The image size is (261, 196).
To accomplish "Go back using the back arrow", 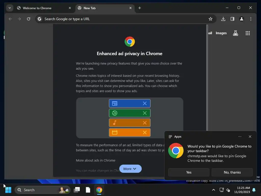I will coord(10,19).
